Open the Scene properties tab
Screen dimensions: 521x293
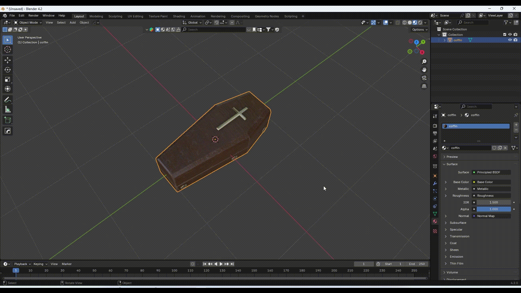coord(435,149)
